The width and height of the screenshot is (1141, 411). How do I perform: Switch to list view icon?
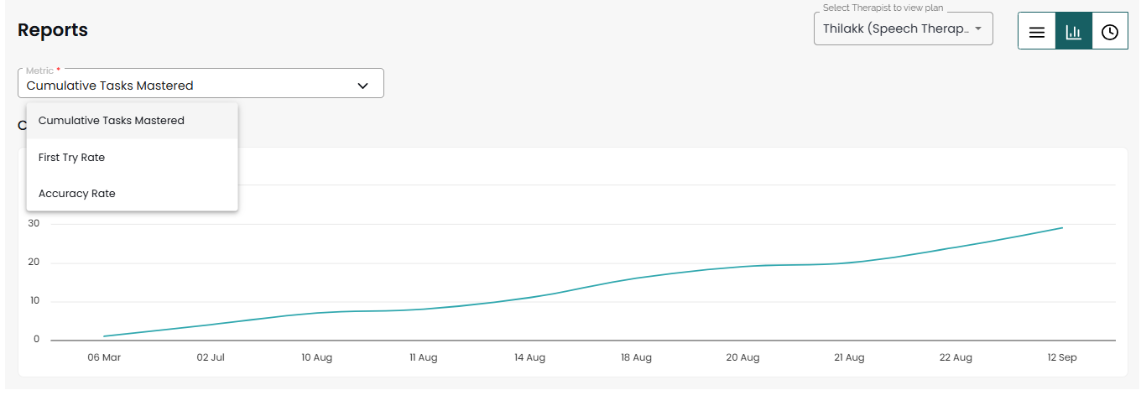pos(1037,32)
